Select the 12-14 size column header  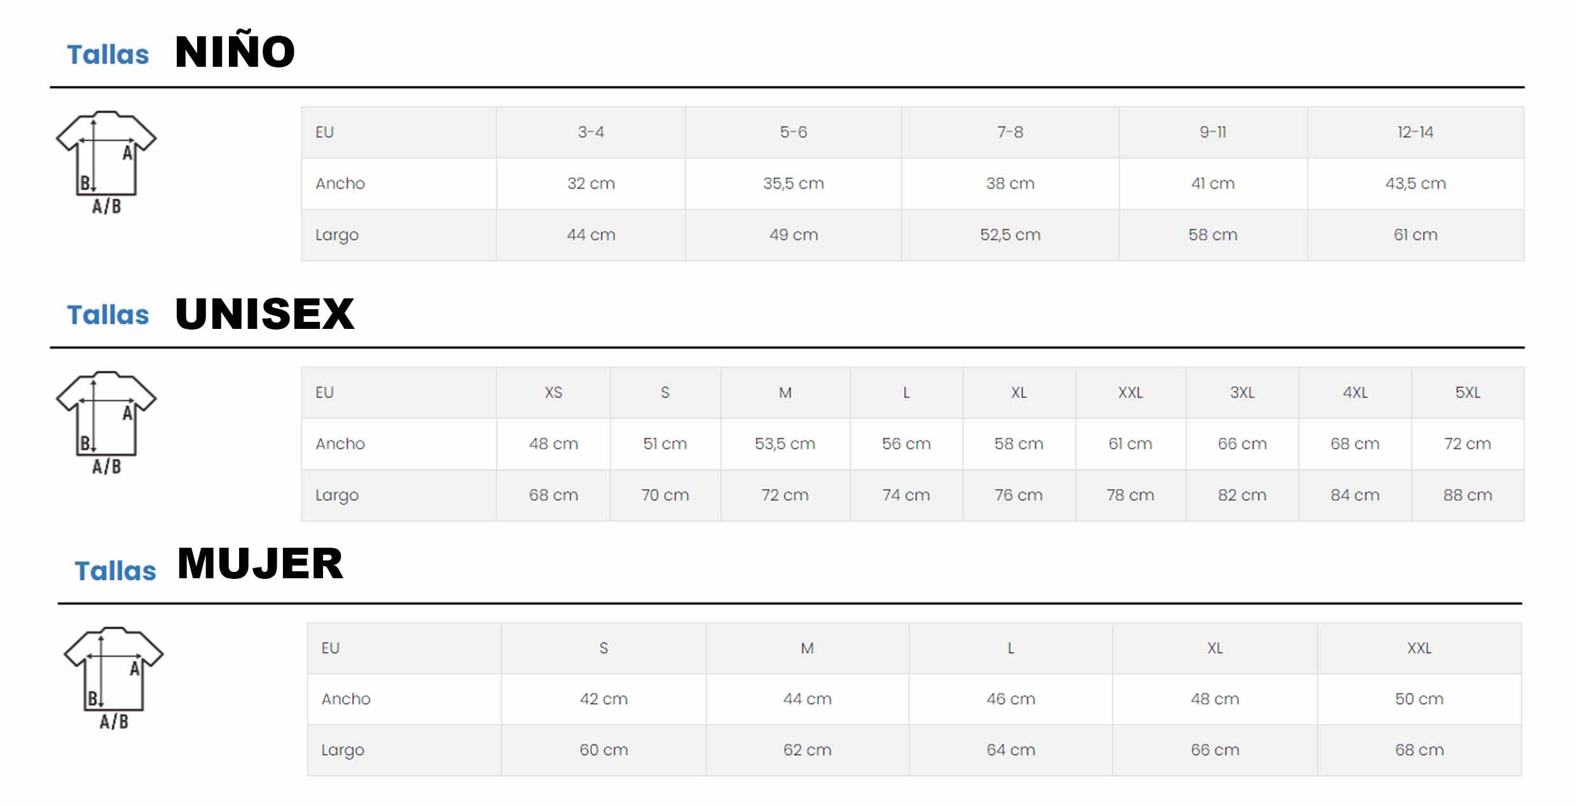pyautogui.click(x=1415, y=132)
